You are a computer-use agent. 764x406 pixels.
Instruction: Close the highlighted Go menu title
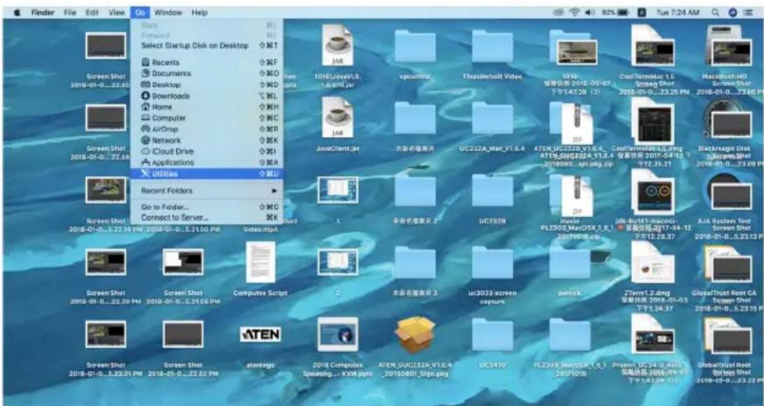pos(140,12)
